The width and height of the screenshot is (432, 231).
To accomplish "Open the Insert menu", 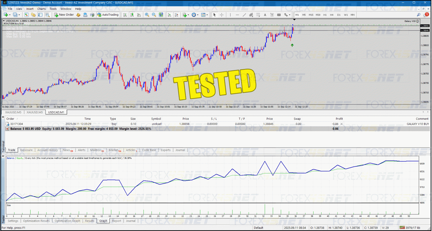I will [x=30, y=9].
